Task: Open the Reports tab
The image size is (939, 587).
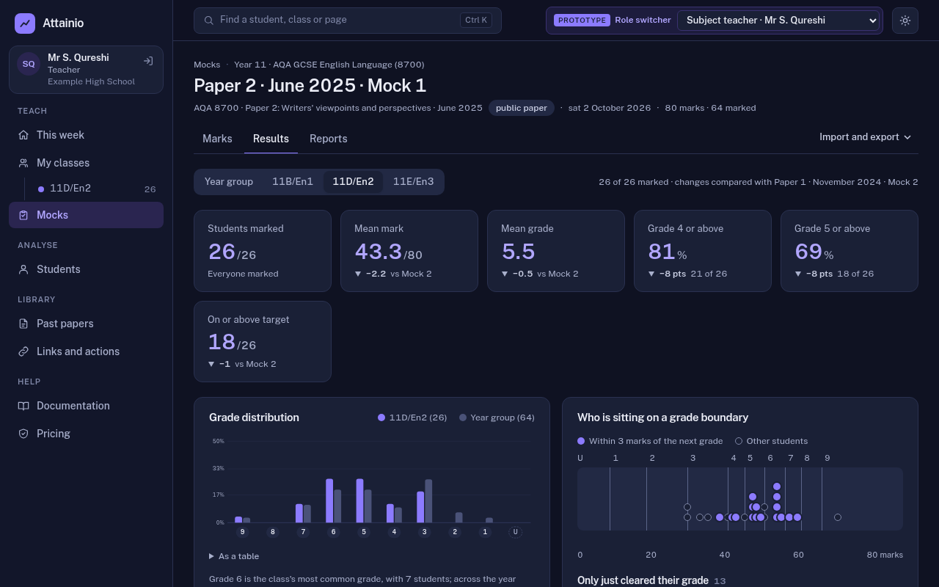Action: (328, 139)
